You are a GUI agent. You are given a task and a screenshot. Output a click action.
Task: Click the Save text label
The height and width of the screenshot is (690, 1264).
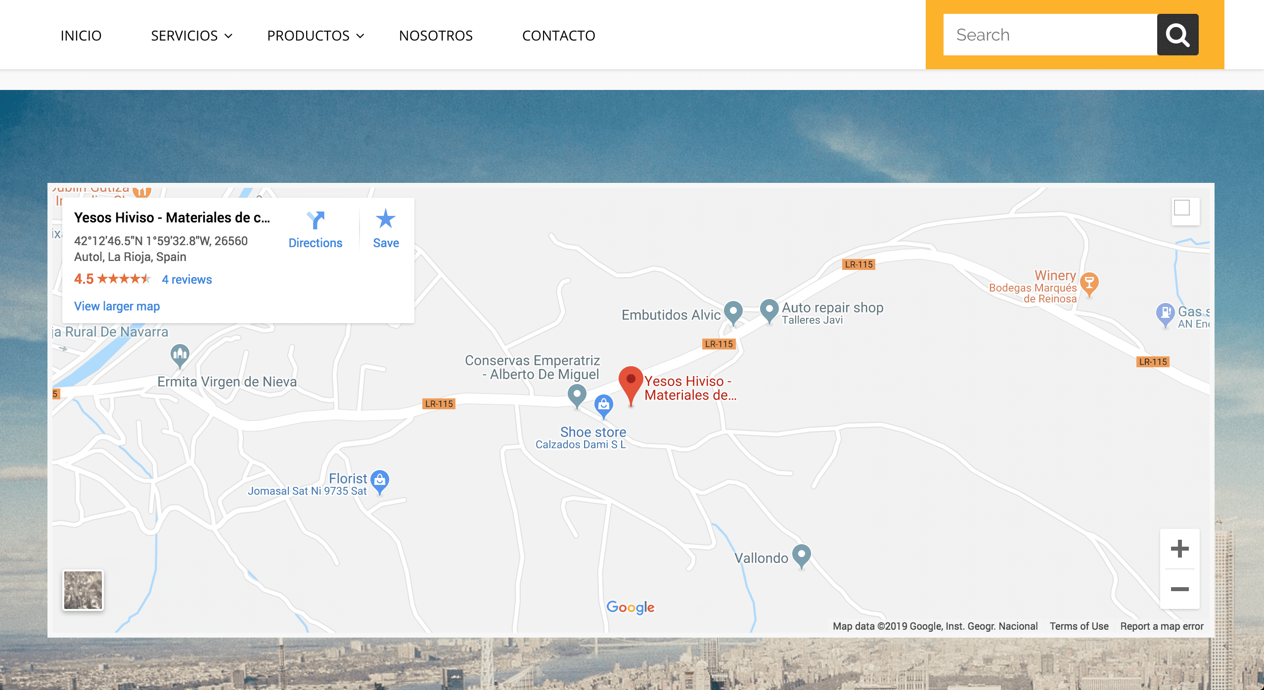(386, 243)
